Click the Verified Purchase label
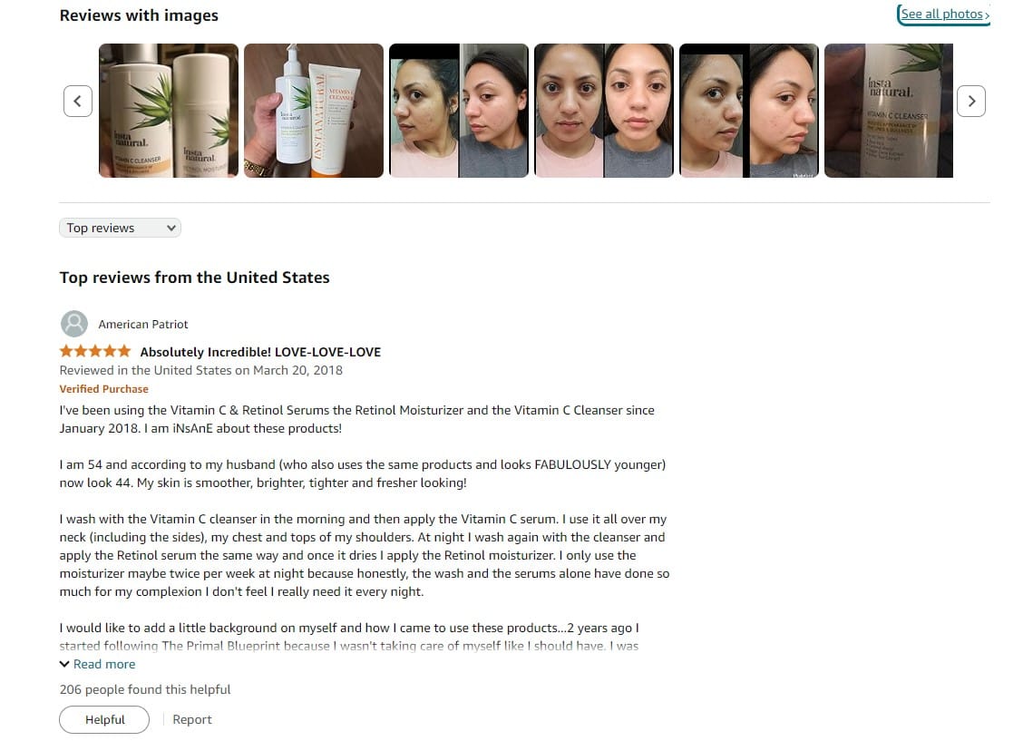 pos(103,389)
